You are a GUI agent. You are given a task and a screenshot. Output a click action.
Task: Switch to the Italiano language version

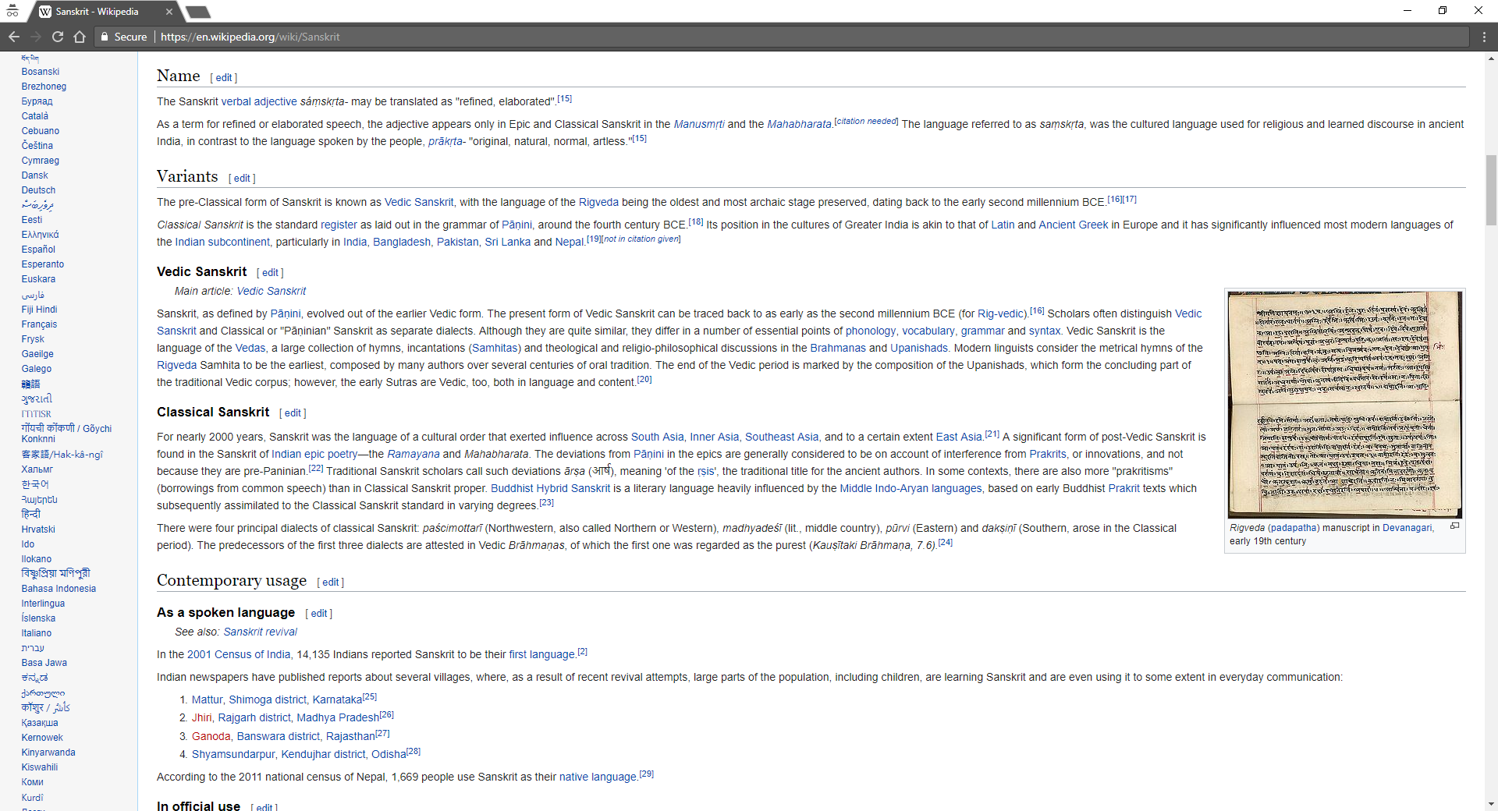37,633
